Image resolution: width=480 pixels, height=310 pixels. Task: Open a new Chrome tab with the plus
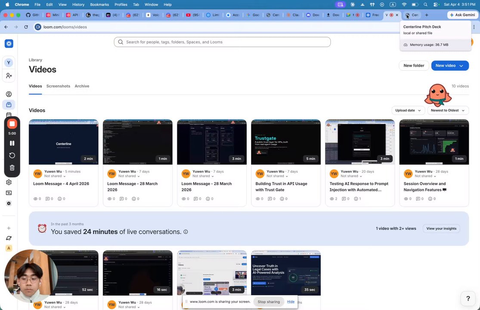click(427, 15)
